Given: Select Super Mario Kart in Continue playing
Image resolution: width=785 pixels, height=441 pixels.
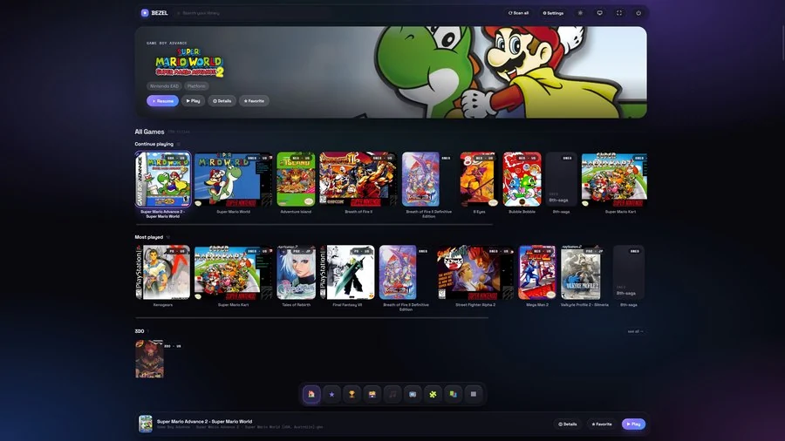Looking at the screenshot, I should [x=614, y=180].
